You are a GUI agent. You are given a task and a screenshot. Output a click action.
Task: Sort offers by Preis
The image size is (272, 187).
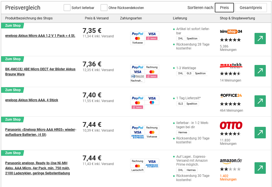coord(224,8)
